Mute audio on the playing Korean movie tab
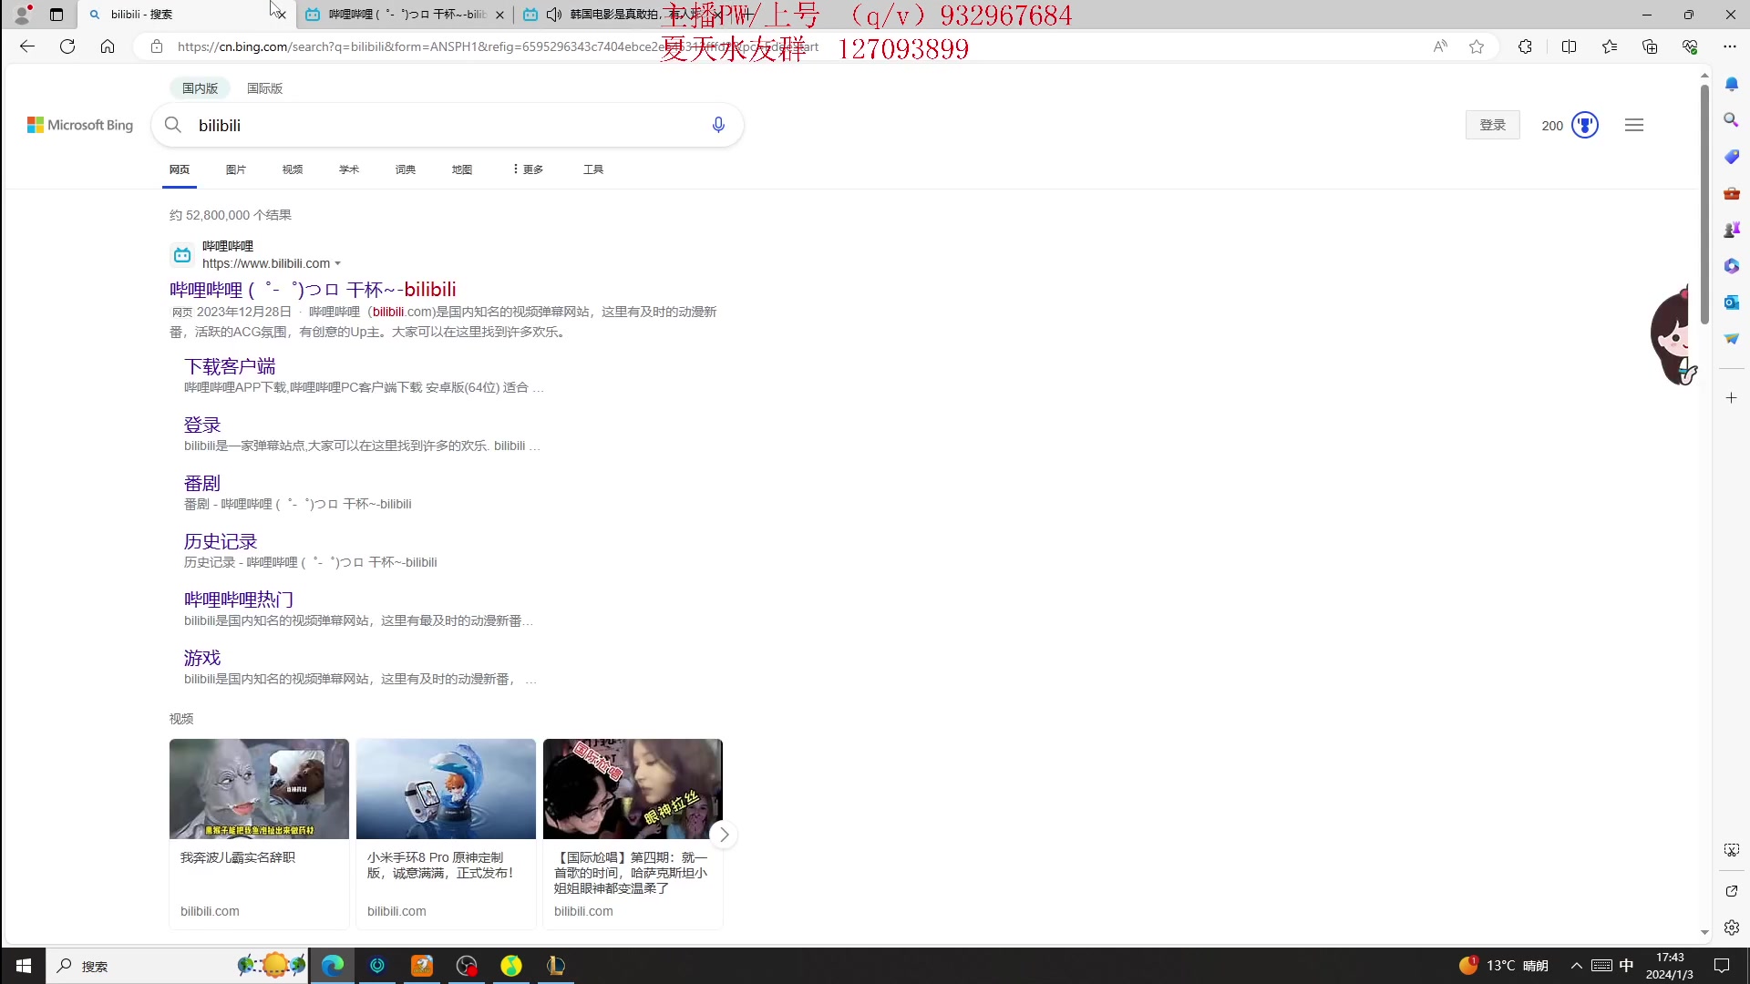This screenshot has width=1750, height=984. 553,15
